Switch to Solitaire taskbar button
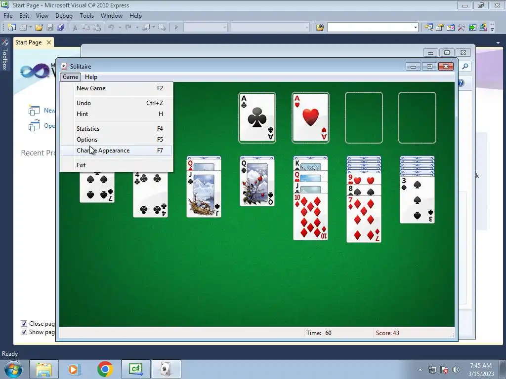 click(x=166, y=369)
